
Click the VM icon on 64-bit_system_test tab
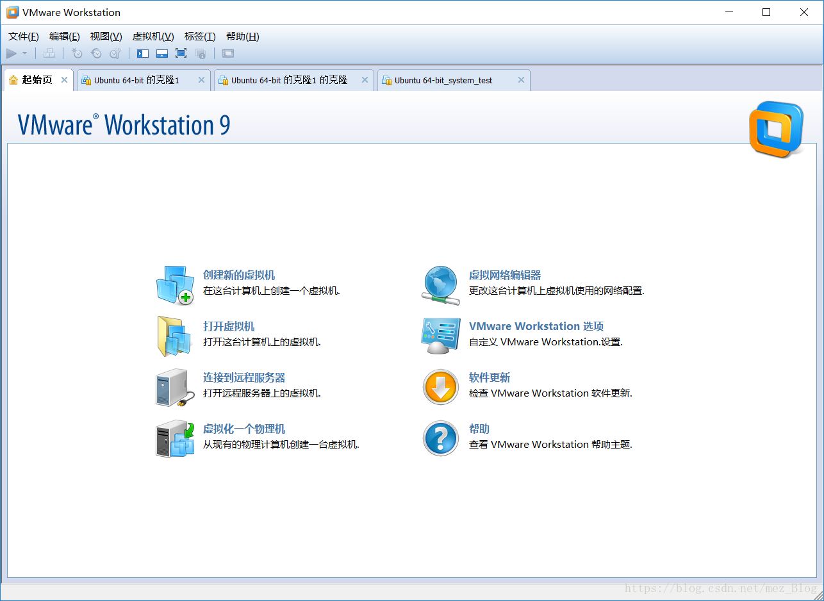386,80
